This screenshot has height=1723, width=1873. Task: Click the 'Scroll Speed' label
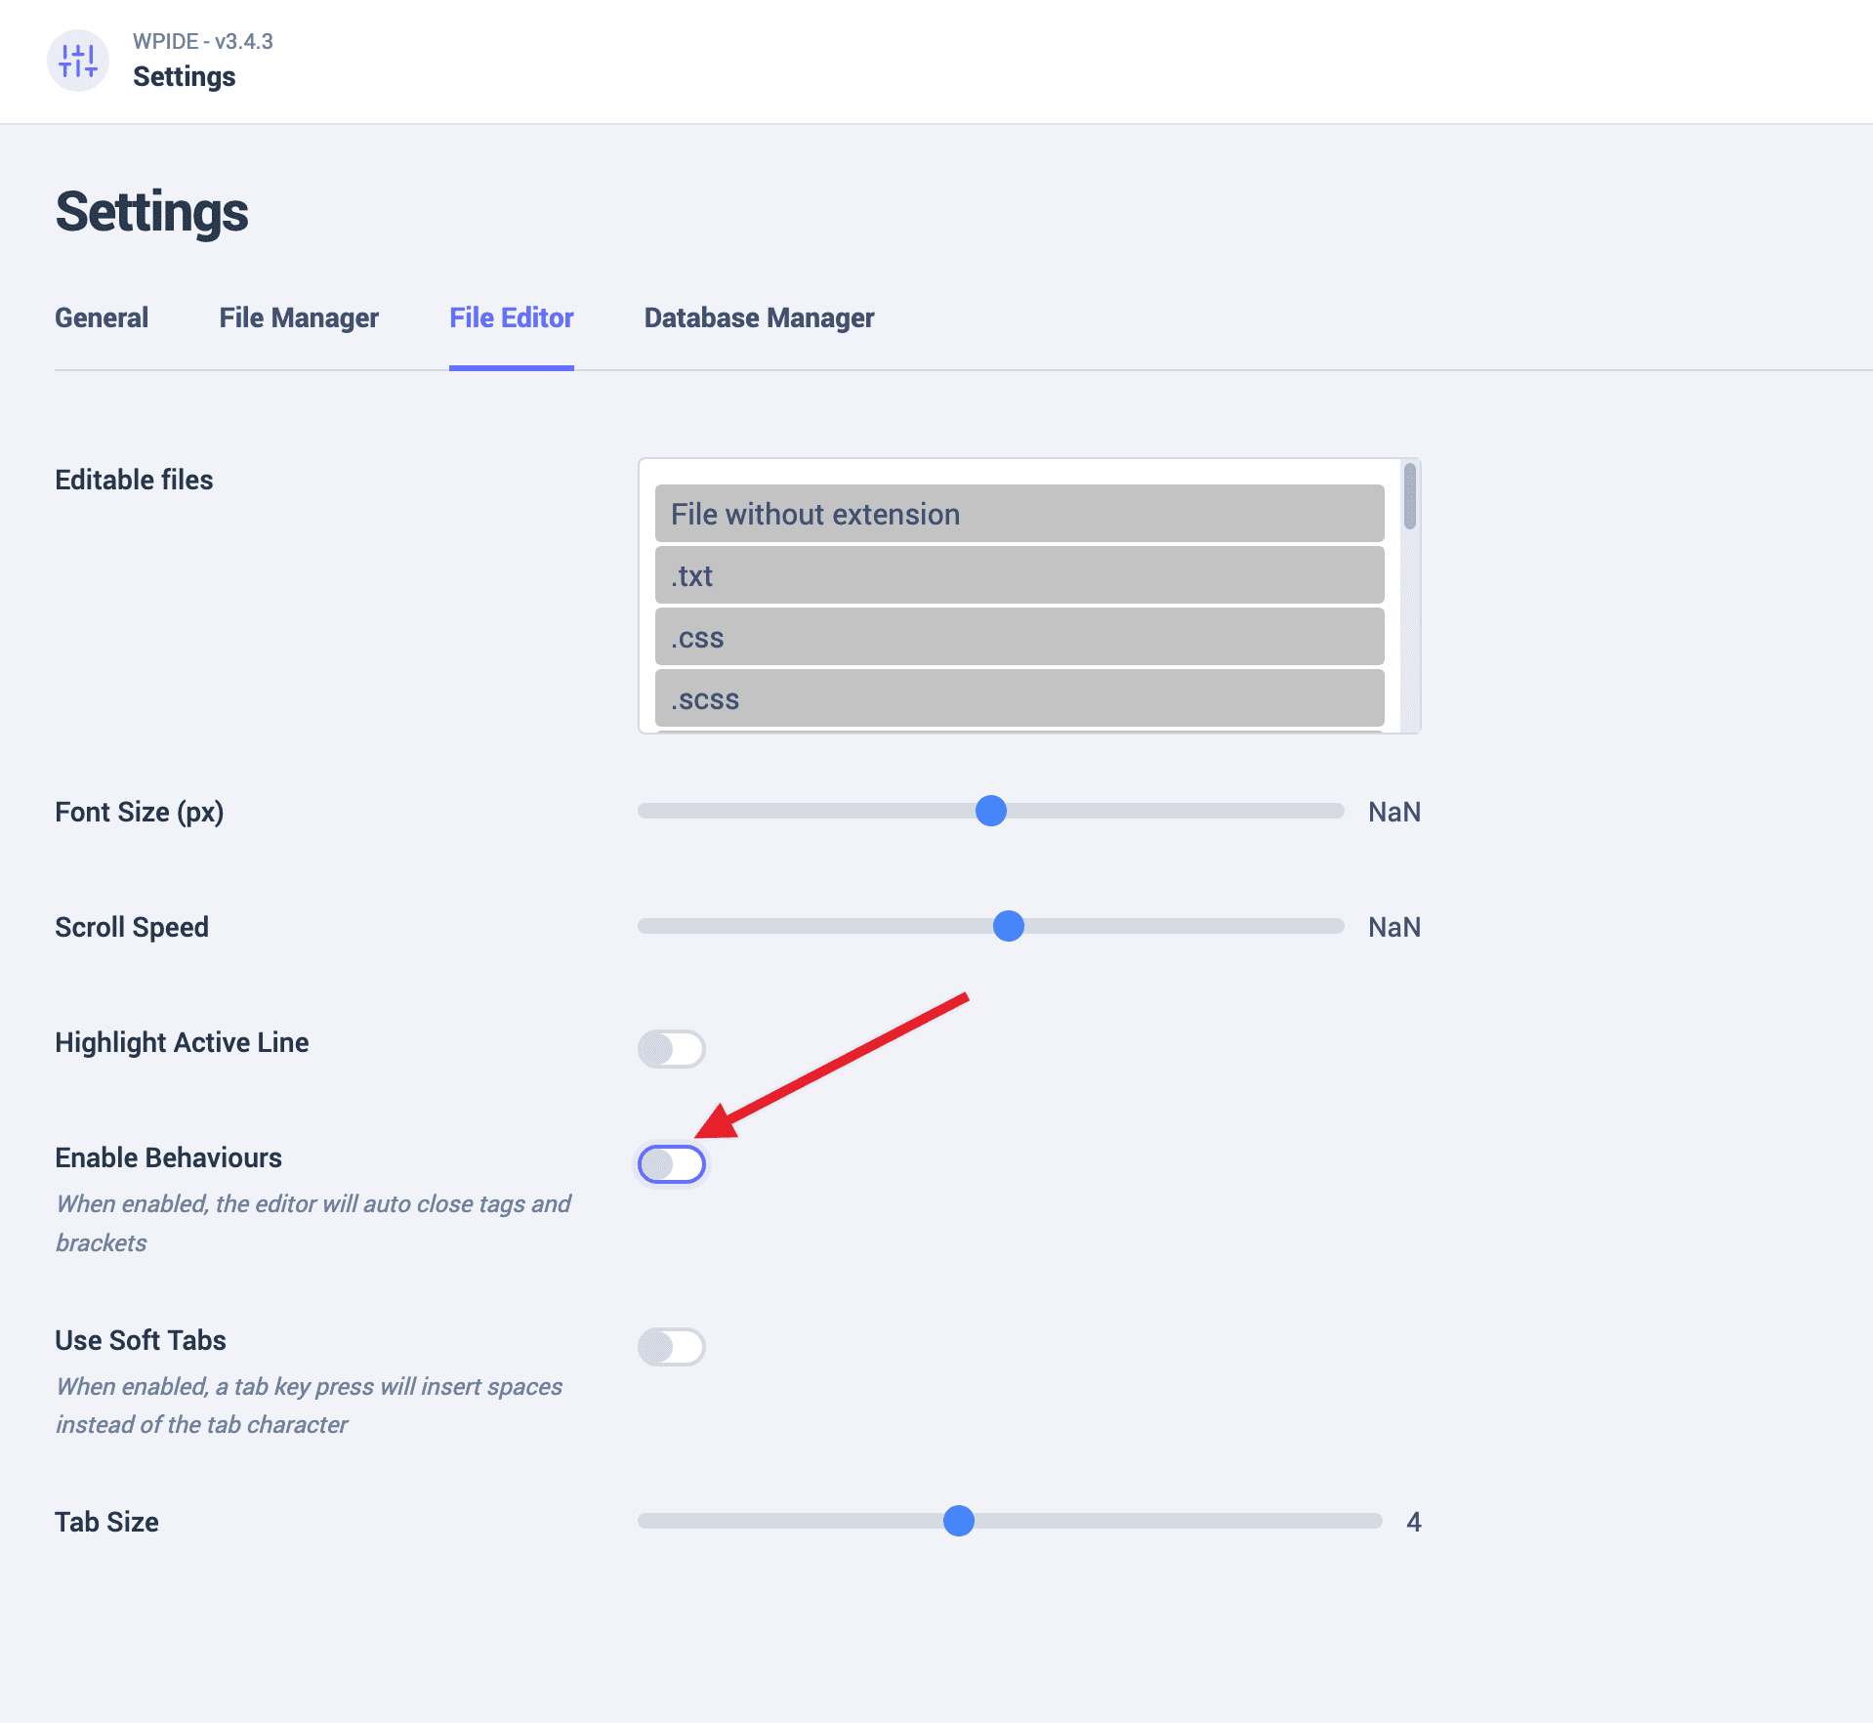click(x=132, y=927)
